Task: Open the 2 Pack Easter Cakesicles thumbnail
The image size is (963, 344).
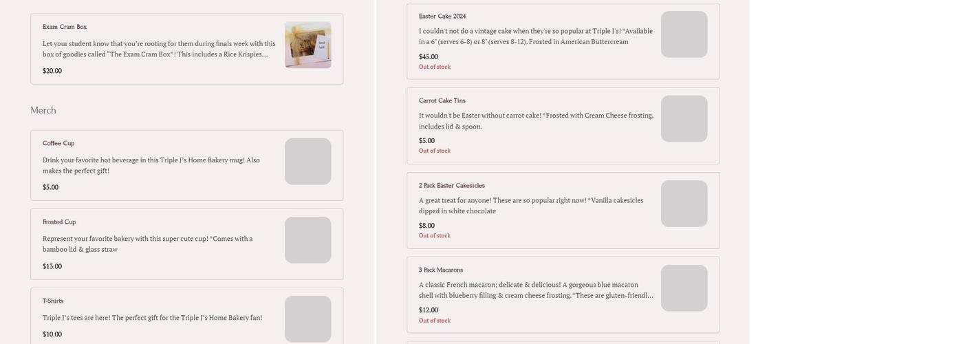Action: [x=684, y=204]
